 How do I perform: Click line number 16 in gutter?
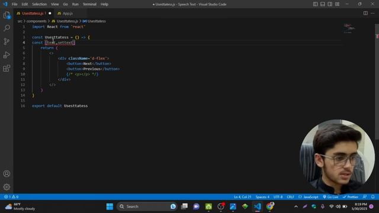23,106
